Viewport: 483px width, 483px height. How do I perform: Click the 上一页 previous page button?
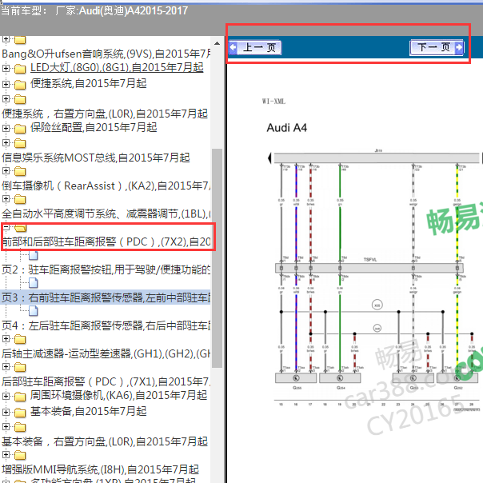(255, 48)
